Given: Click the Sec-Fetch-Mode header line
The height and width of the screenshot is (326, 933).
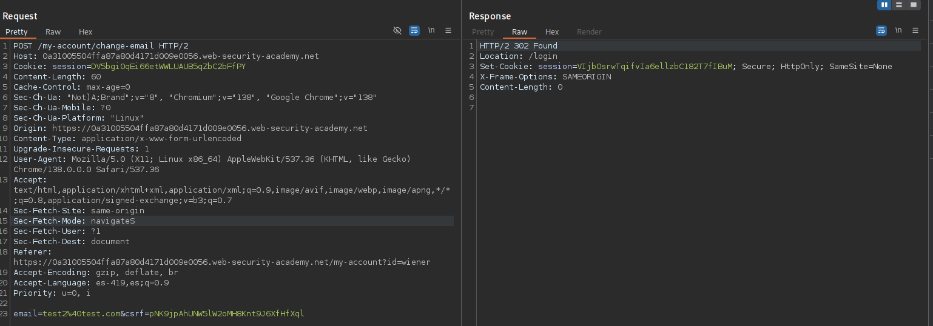Looking at the screenshot, I should [x=74, y=221].
